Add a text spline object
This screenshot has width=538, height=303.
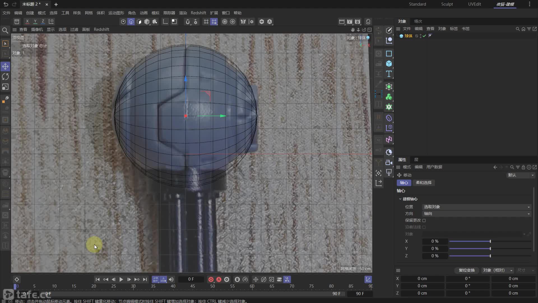pyautogui.click(x=389, y=74)
